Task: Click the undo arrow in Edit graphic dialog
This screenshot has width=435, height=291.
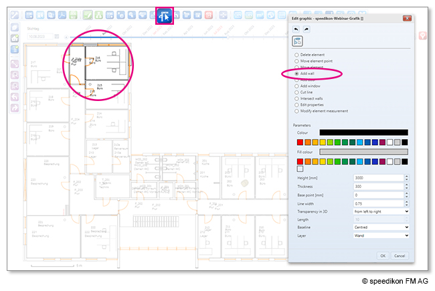Action: coord(296,30)
